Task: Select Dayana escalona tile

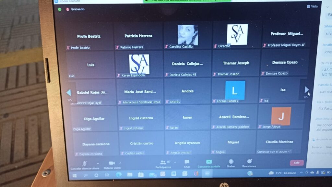Action: point(96,144)
